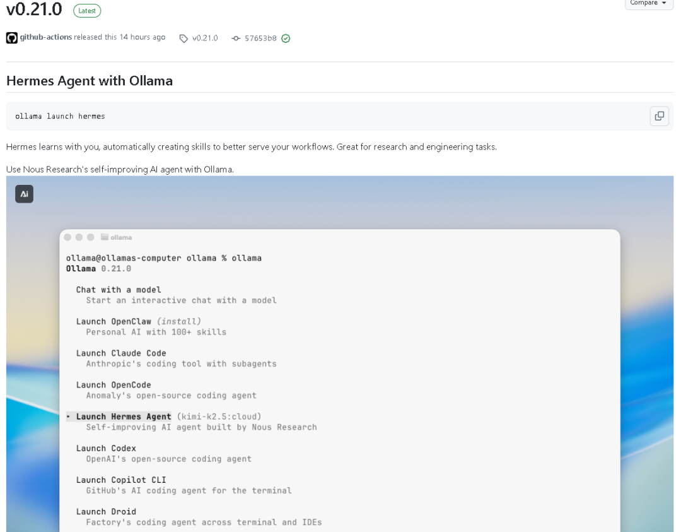The height and width of the screenshot is (532, 681).
Task: Click 'Anthropic's coding tool with subagents' description
Action: pos(181,364)
